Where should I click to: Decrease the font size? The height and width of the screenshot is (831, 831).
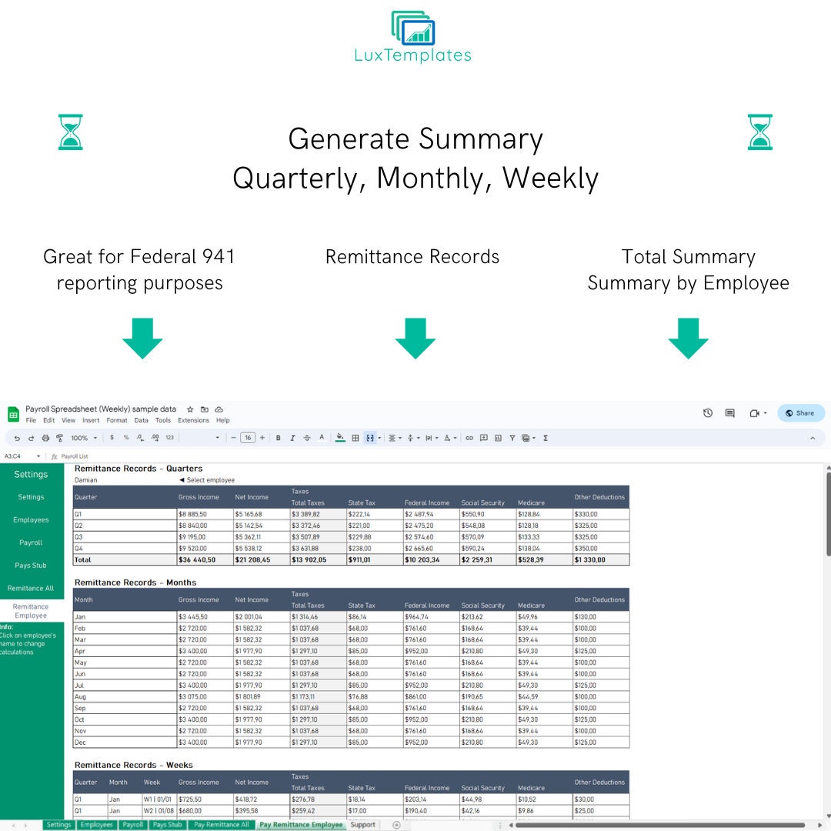coord(233,438)
